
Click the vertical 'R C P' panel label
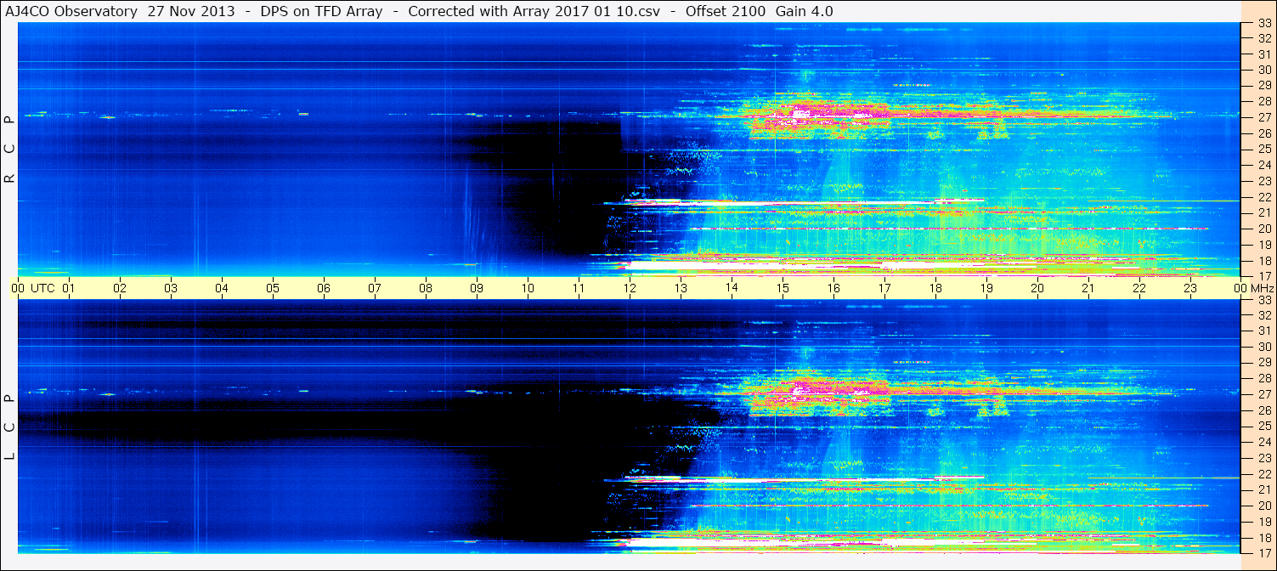10,149
